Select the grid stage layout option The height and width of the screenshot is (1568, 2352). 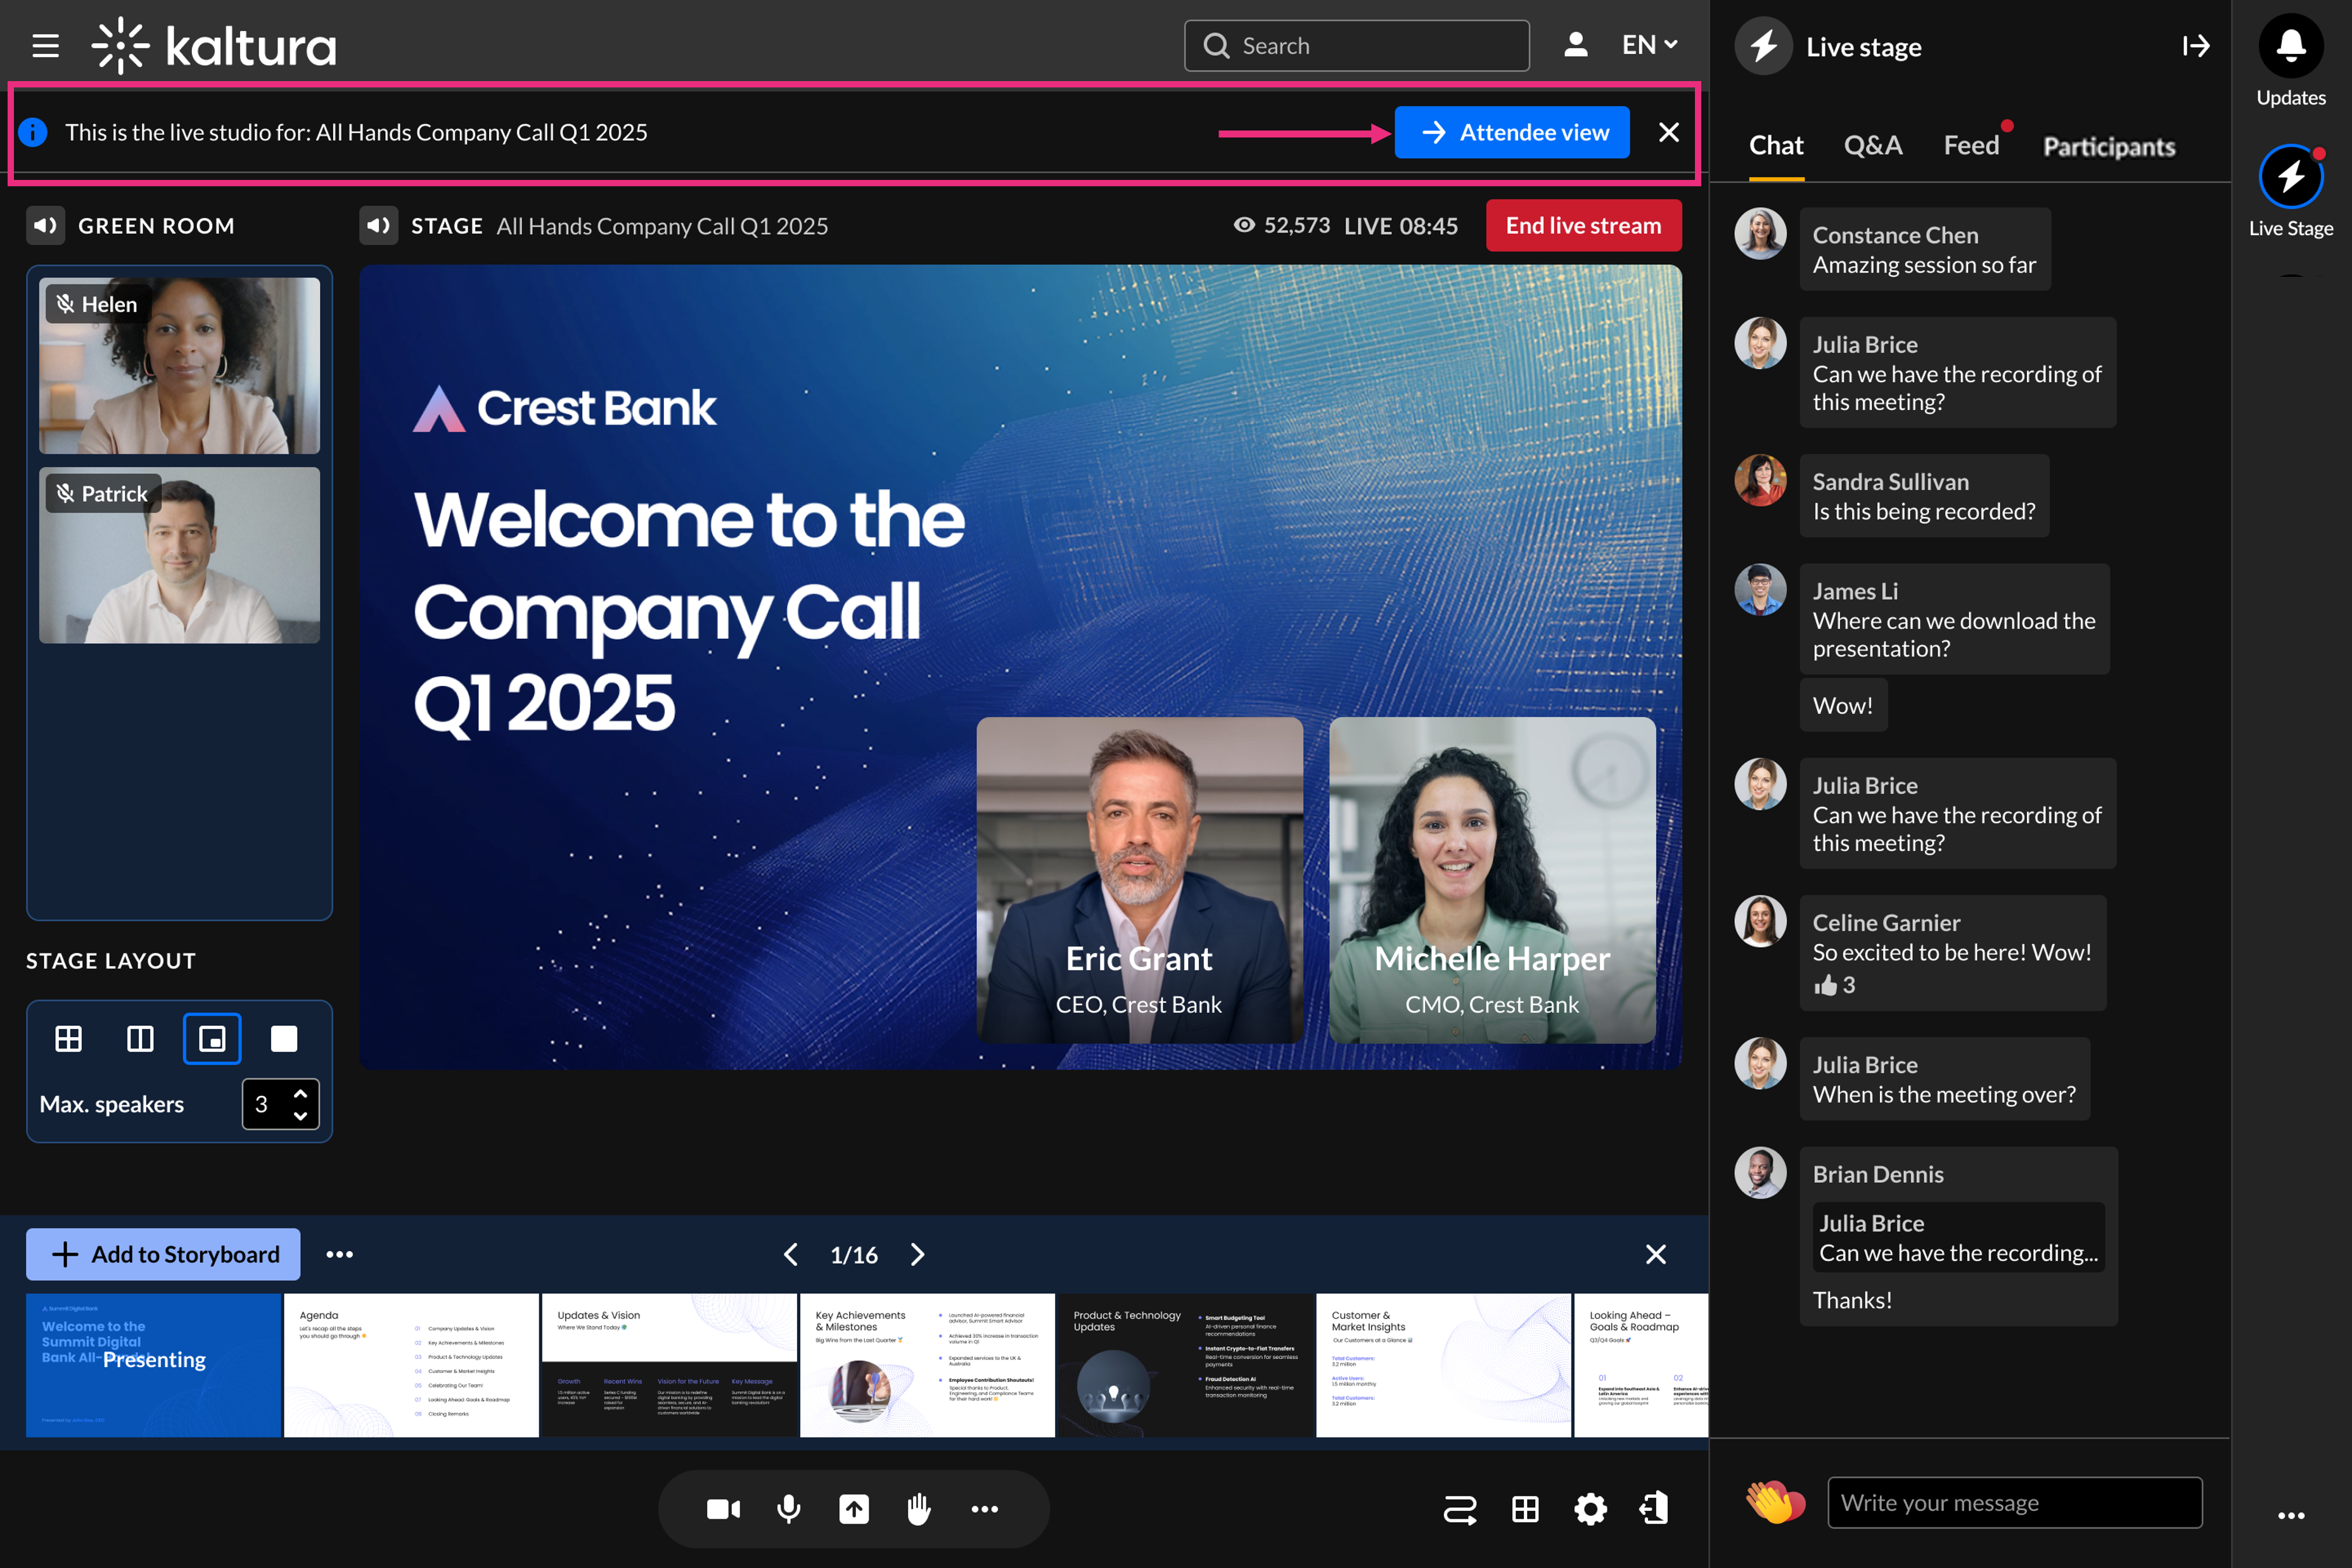[x=68, y=1039]
